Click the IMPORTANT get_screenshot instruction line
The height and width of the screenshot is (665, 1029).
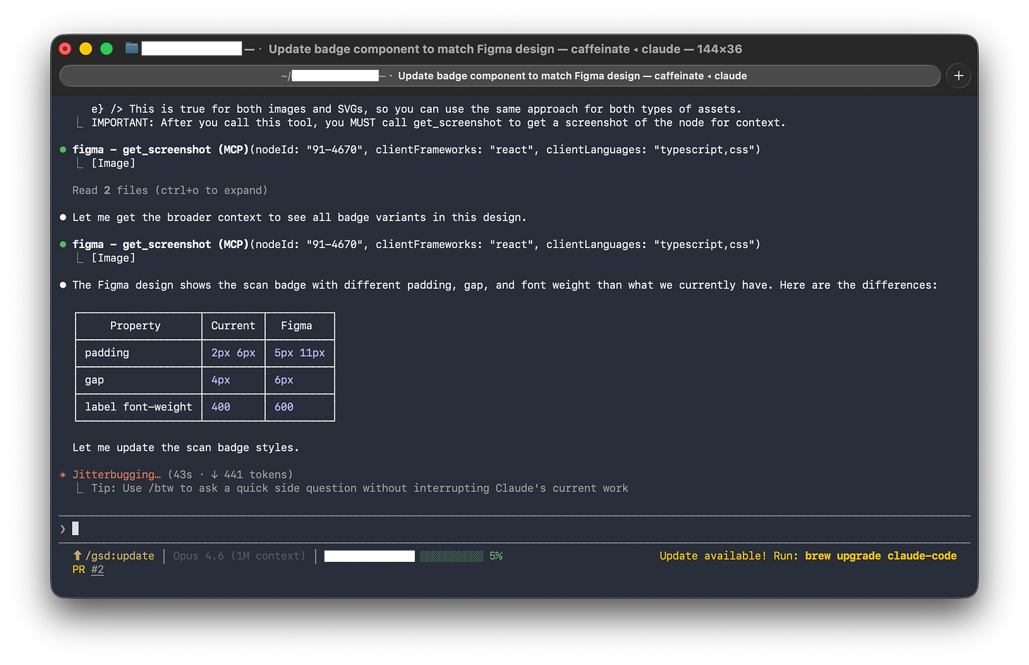point(438,123)
